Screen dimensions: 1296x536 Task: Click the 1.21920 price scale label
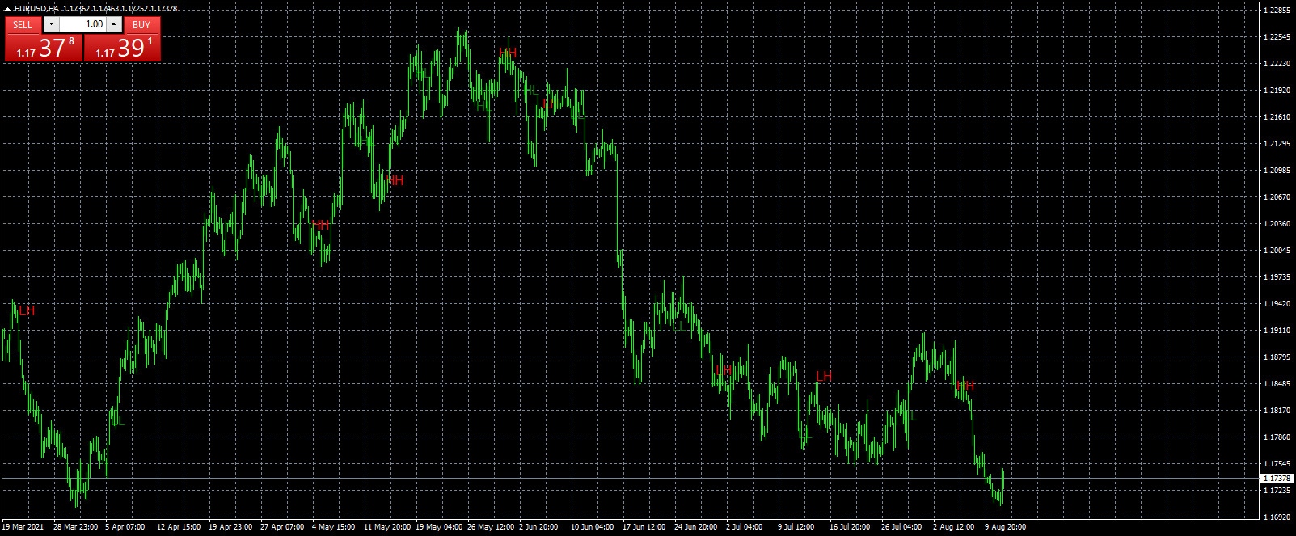pyautogui.click(x=1277, y=91)
